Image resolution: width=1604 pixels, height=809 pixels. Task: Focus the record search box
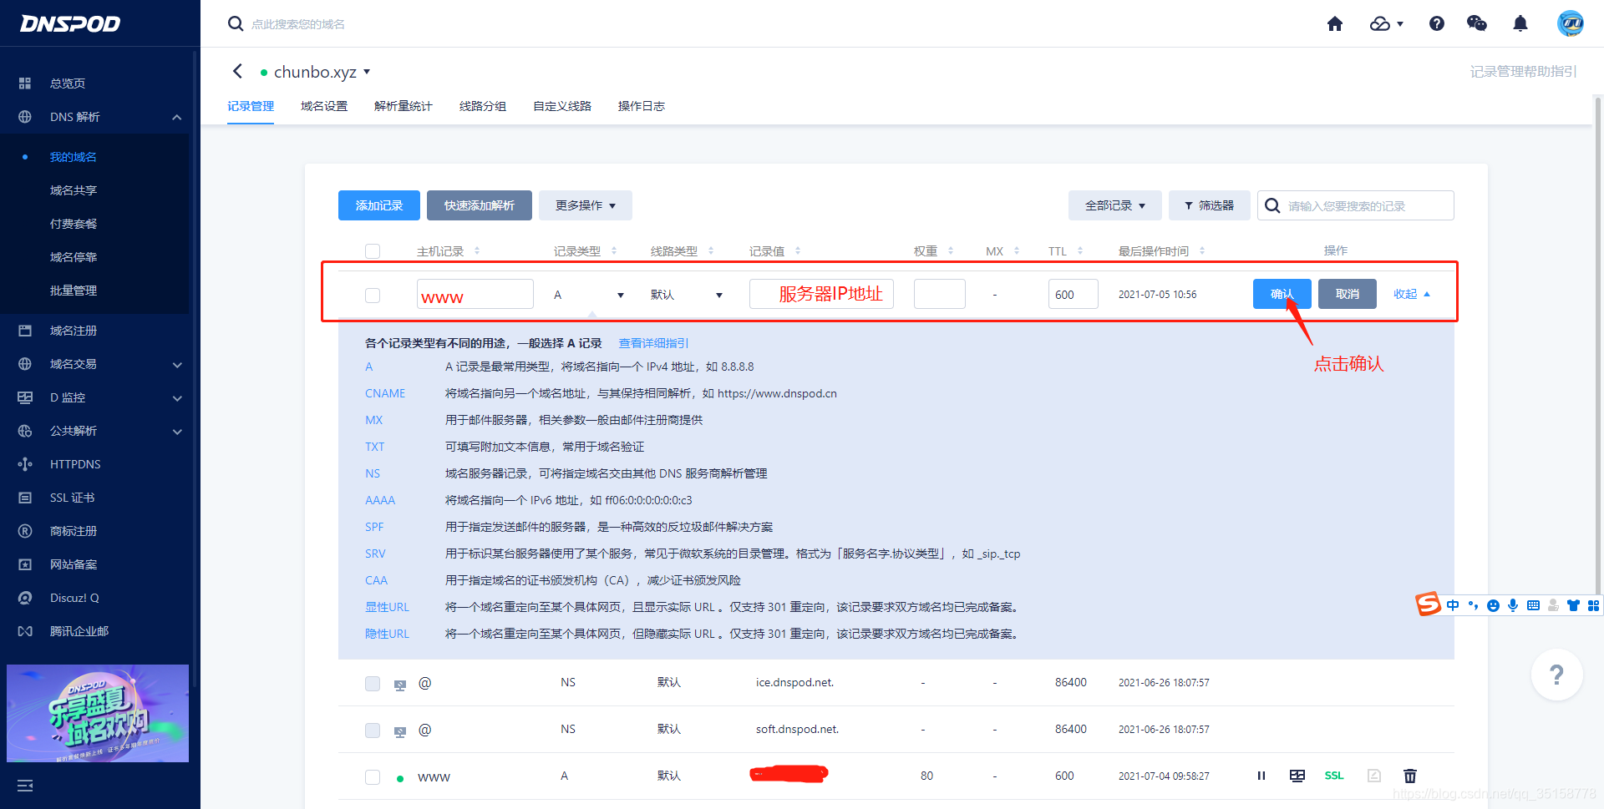click(1356, 205)
